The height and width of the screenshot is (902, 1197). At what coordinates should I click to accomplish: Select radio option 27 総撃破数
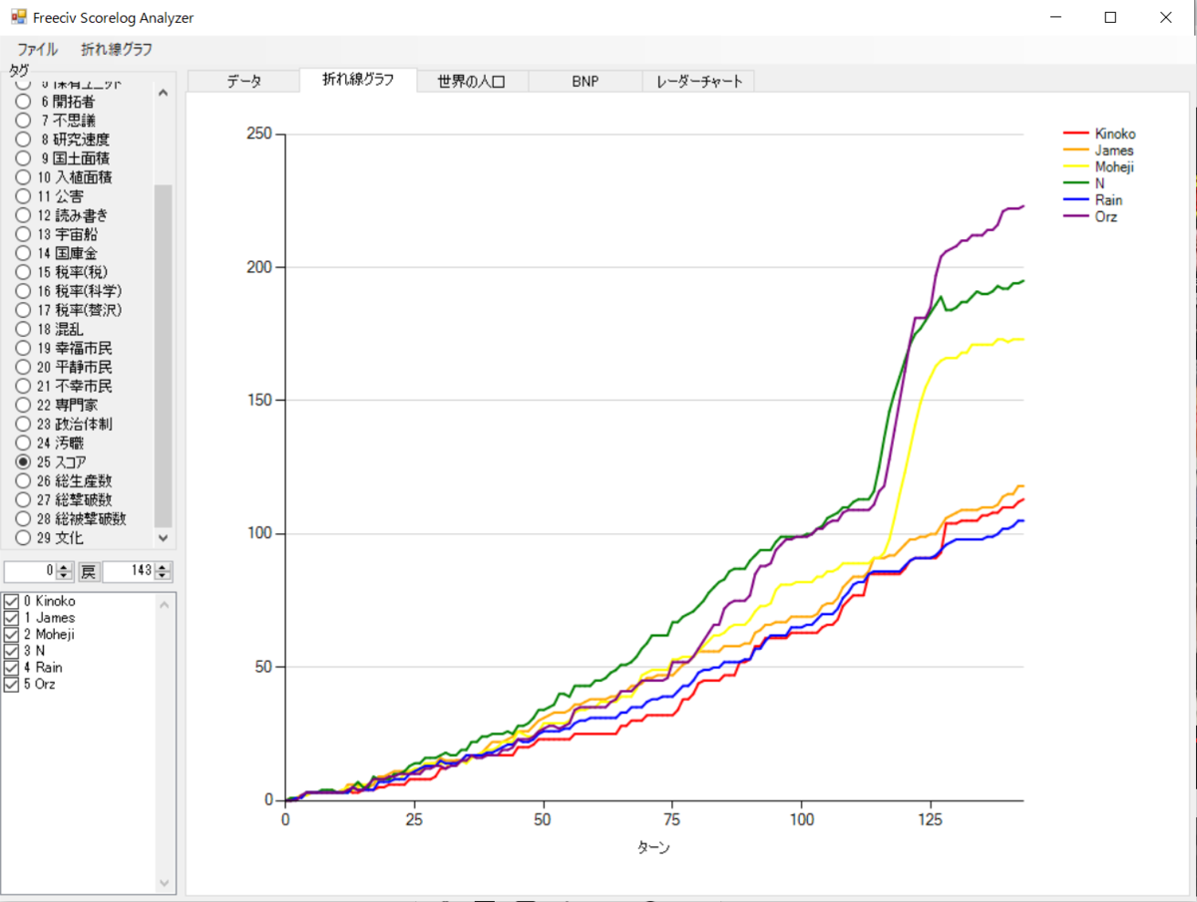tap(65, 500)
